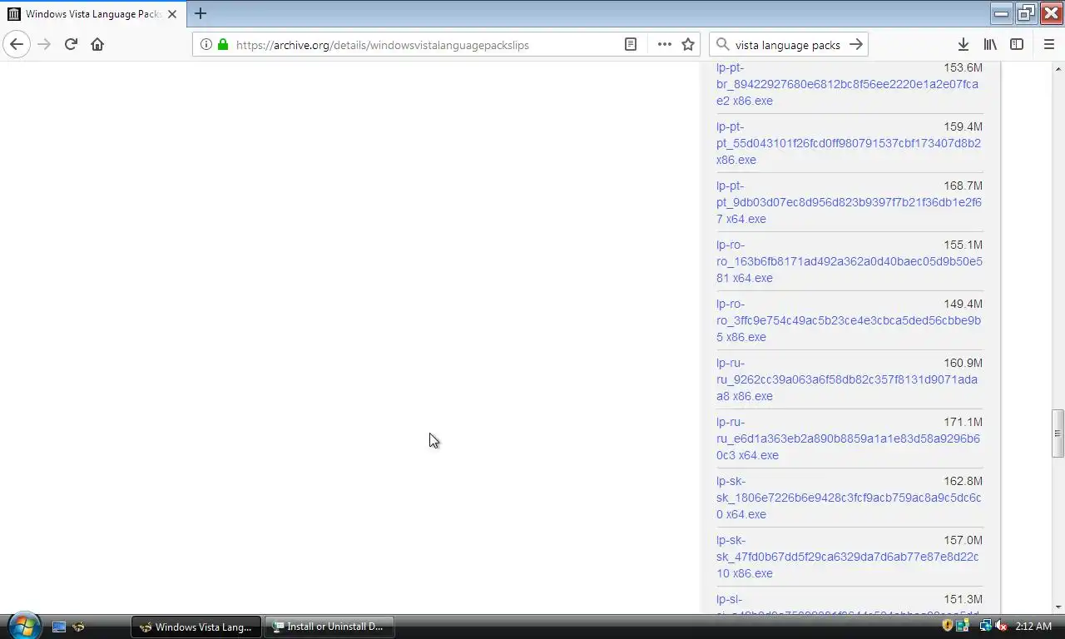
Task: Grab the page vertical scrollbar thumb
Action: (x=1058, y=433)
